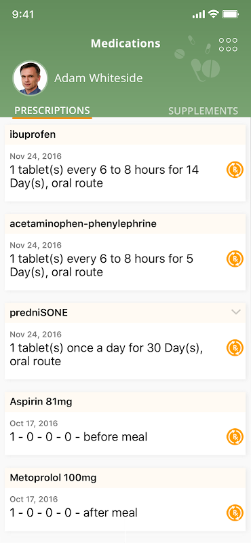
Task: Tap the refill Rx icon for Metoprolol 100mg
Action: pos(235,512)
